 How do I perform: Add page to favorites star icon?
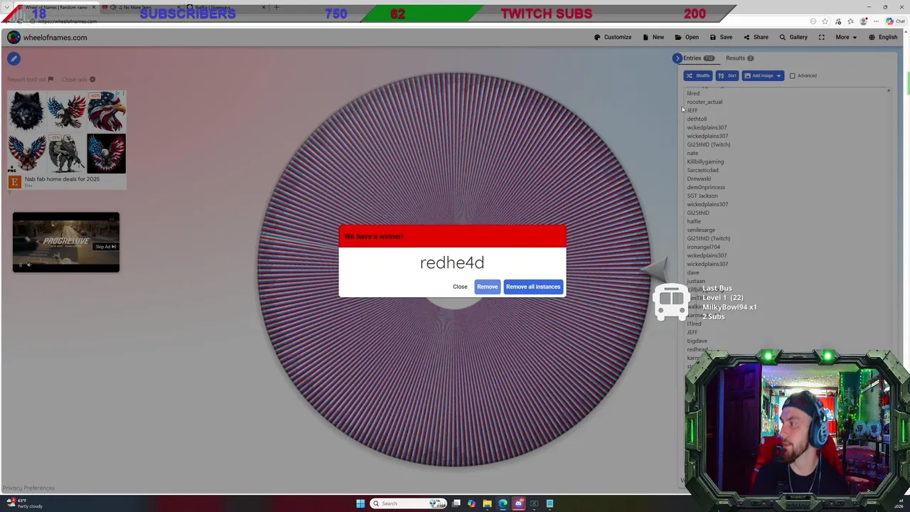[825, 21]
